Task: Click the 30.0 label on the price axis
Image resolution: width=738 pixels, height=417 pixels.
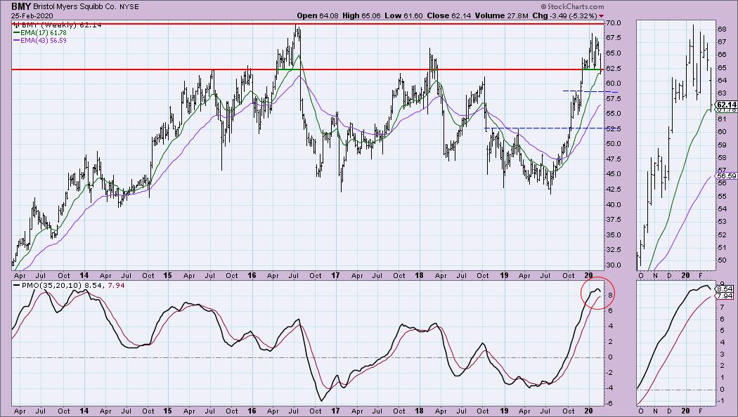Action: [x=614, y=265]
